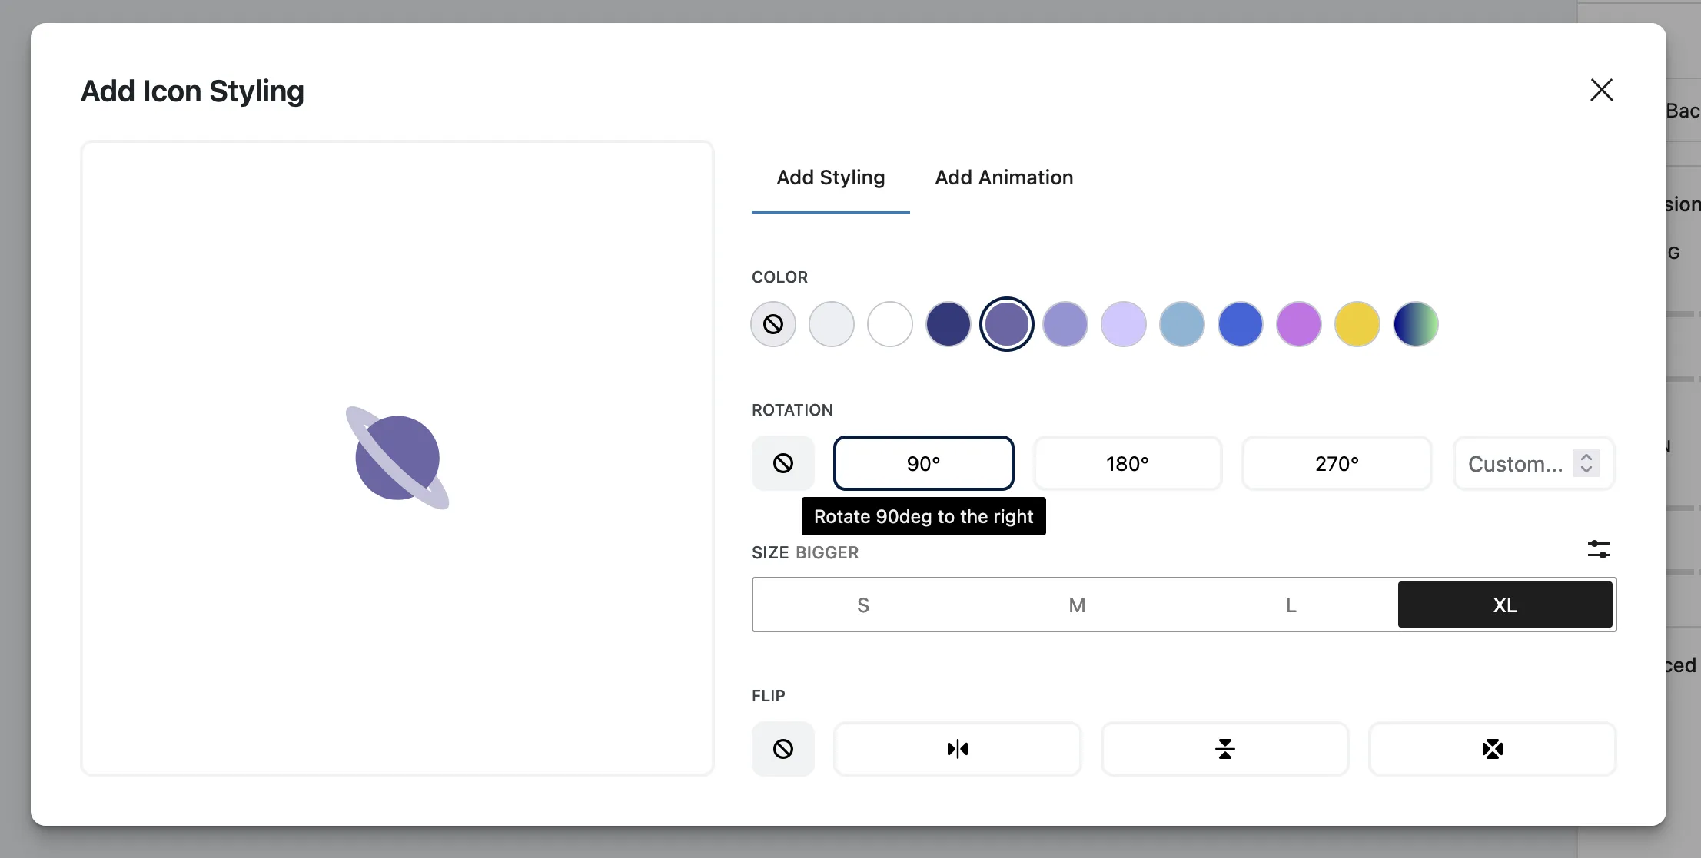Click the no-rotation prohibition icon
This screenshot has width=1701, height=858.
tap(782, 463)
